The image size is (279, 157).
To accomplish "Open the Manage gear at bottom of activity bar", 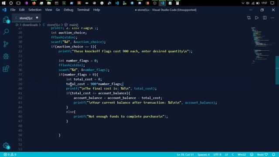I will click(x=6, y=146).
